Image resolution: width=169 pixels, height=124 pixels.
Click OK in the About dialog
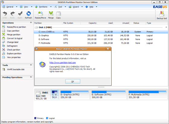tap(73, 82)
